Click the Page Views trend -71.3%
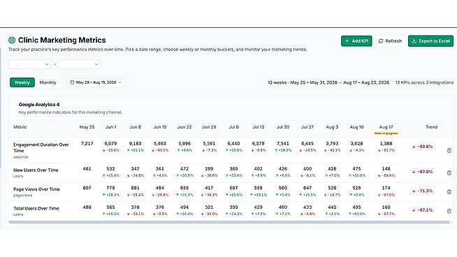This screenshot has width=457, height=257. pyautogui.click(x=423, y=191)
